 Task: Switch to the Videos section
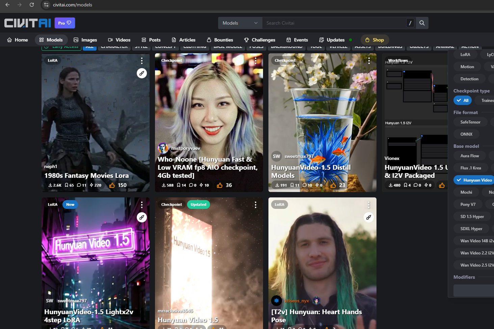(x=119, y=40)
